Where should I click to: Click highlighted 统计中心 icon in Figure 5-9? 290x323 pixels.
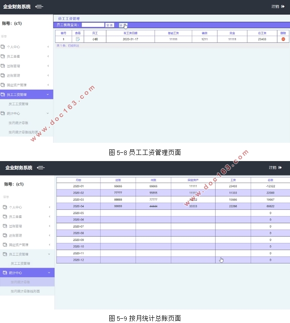[x=5, y=273]
